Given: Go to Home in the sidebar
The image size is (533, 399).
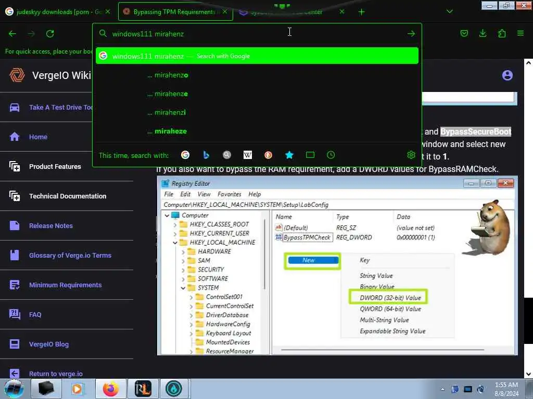Looking at the screenshot, I should pos(38,137).
